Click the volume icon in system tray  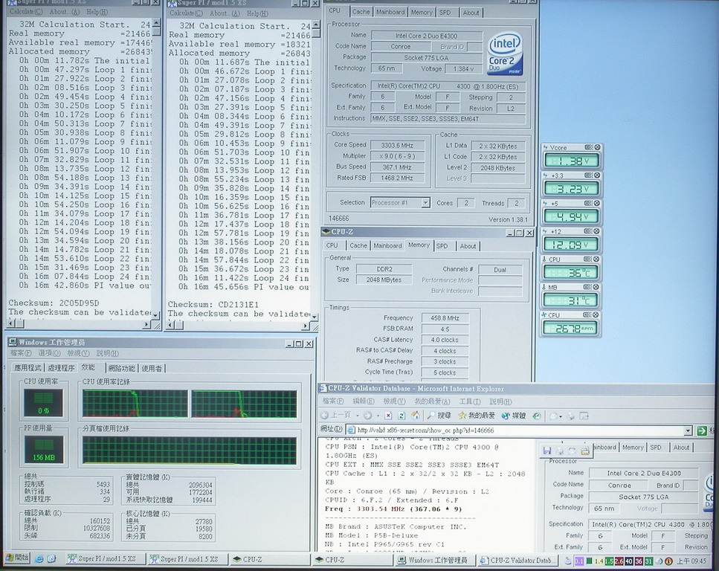coord(660,561)
